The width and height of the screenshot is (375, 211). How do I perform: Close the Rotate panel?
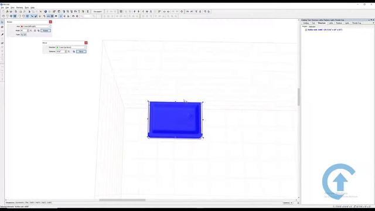click(x=50, y=22)
